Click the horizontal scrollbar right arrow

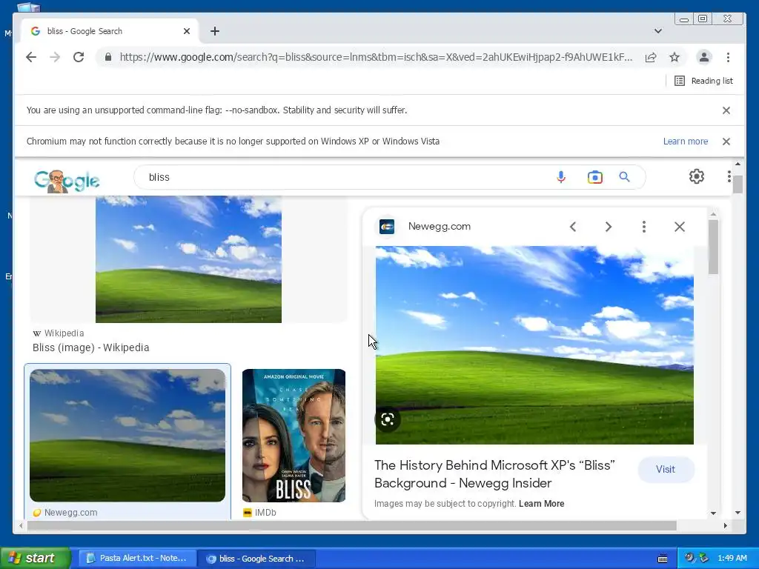(x=725, y=526)
